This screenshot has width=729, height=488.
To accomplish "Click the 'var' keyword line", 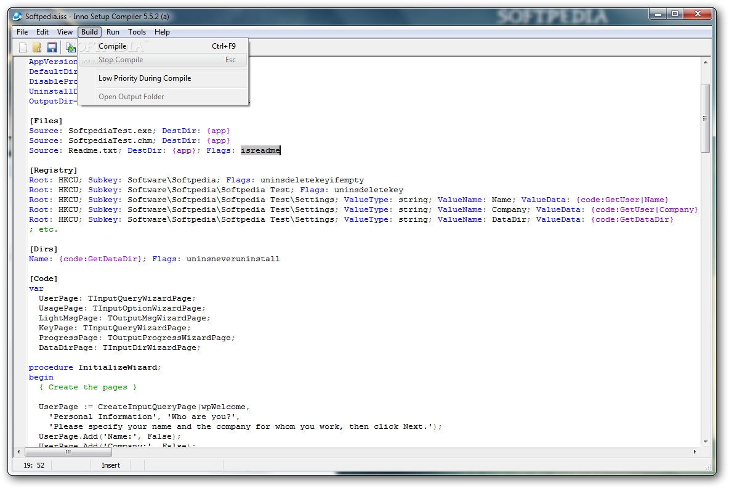I will point(36,288).
